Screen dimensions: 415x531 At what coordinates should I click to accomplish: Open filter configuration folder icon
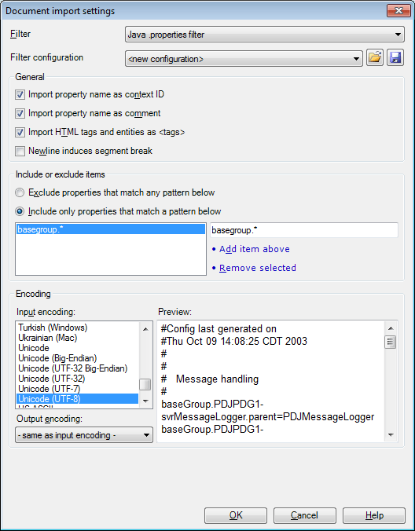pos(375,57)
